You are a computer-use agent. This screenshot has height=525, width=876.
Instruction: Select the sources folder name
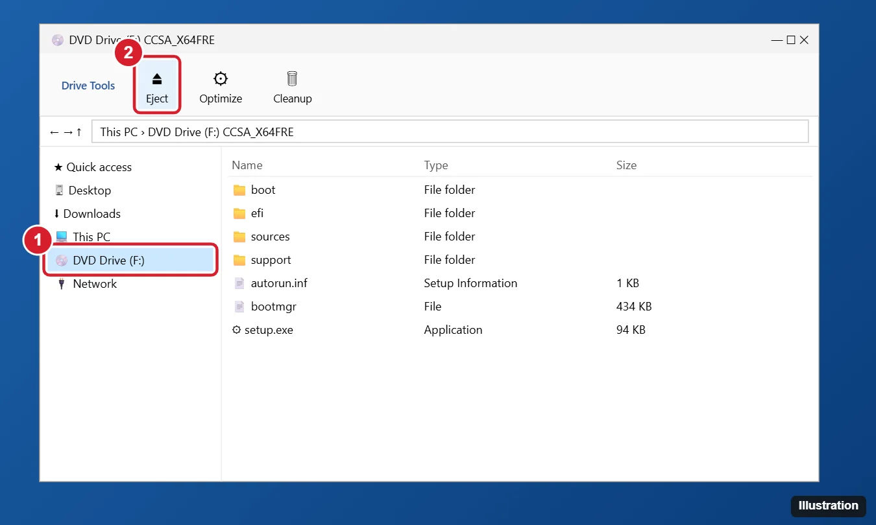pos(271,237)
